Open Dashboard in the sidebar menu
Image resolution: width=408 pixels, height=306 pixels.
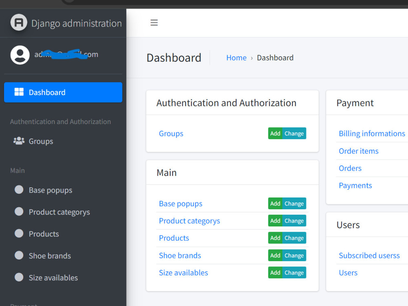63,92
